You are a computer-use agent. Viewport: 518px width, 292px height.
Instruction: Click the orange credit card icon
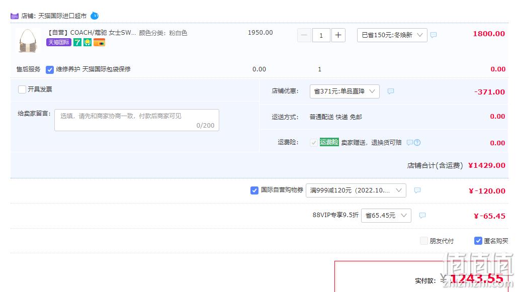[x=99, y=42]
